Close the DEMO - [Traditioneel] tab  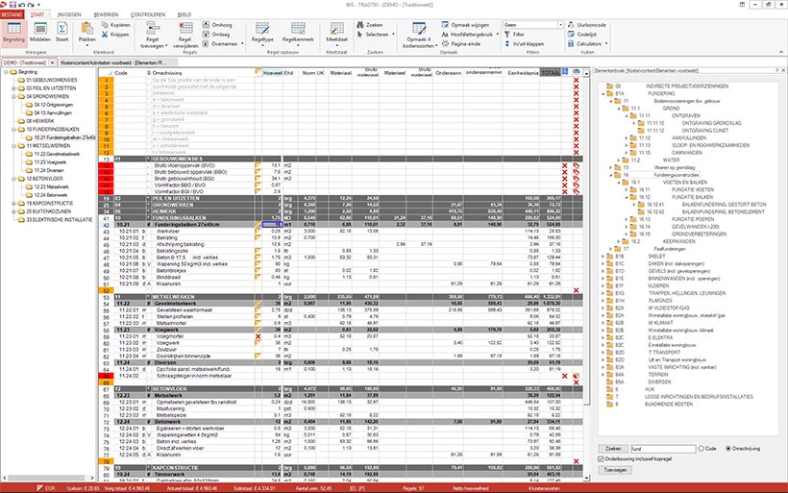click(52, 62)
